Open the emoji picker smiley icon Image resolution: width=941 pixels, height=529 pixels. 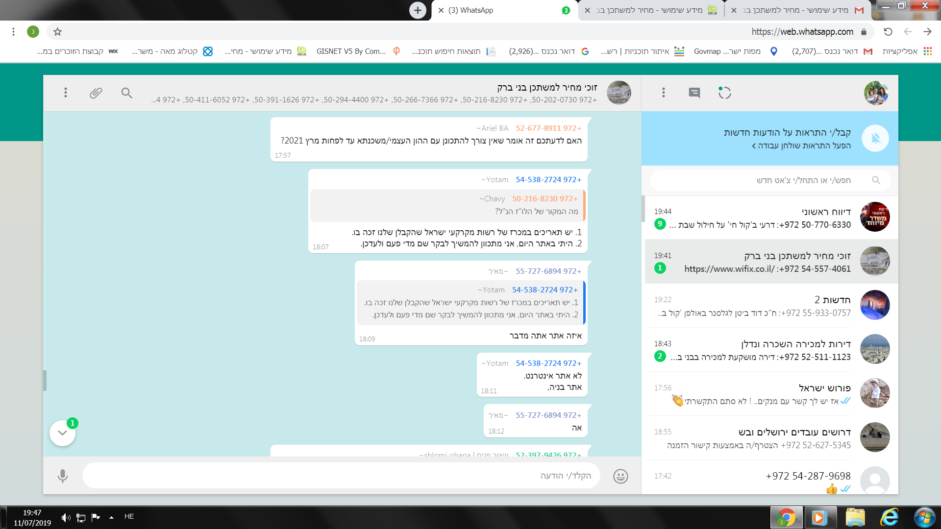pos(620,476)
